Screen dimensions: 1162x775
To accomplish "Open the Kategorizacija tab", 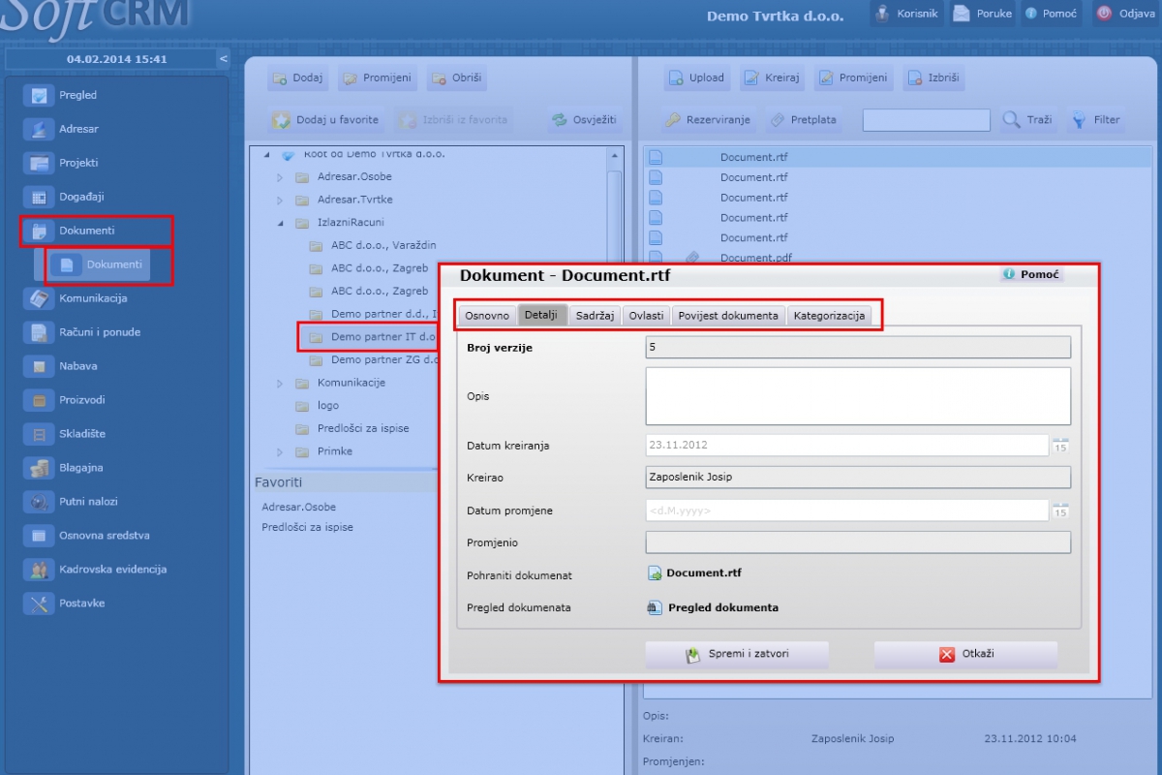I will click(829, 316).
